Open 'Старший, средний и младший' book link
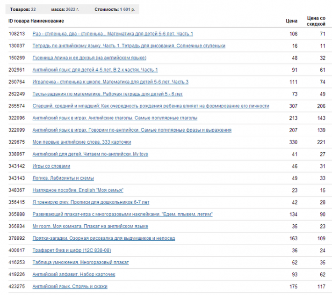Image resolution: width=332 pixels, height=295 pixels. pyautogui.click(x=151, y=106)
